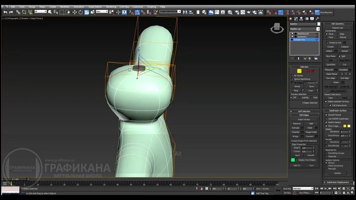Open the Display command panel tab
This screenshot has height=200, width=356.
pyautogui.click(x=312, y=19)
